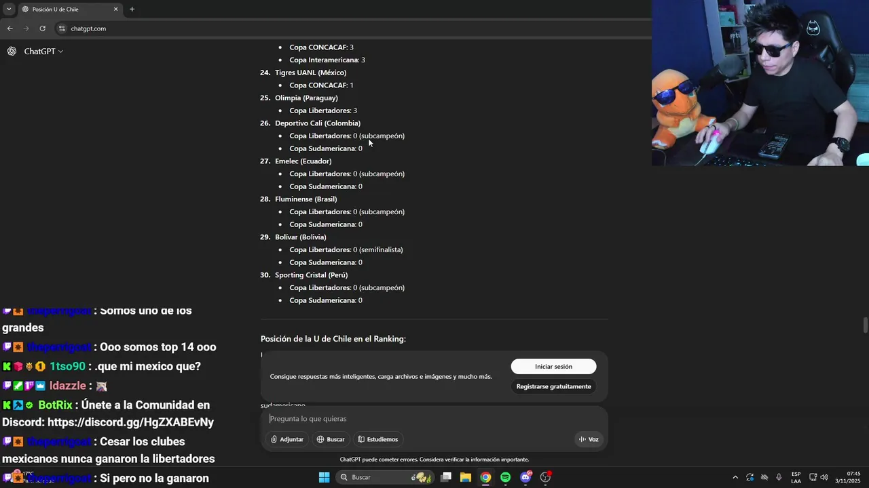Image resolution: width=869 pixels, height=488 pixels.
Task: Select the Buscar globe option in composer
Action: [x=331, y=439]
